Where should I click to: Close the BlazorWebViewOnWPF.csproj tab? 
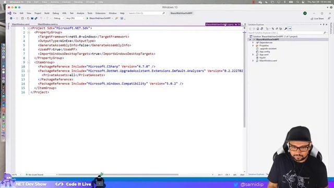[x=239, y=25]
